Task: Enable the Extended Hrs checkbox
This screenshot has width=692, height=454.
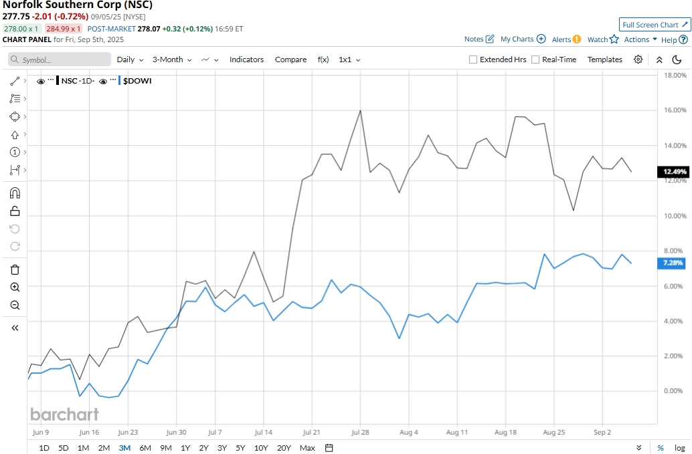Action: (473, 60)
